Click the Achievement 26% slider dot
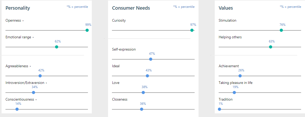305x117 pixels. tap(240, 76)
